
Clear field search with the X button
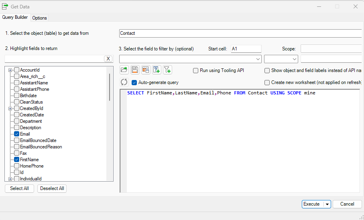108,59
